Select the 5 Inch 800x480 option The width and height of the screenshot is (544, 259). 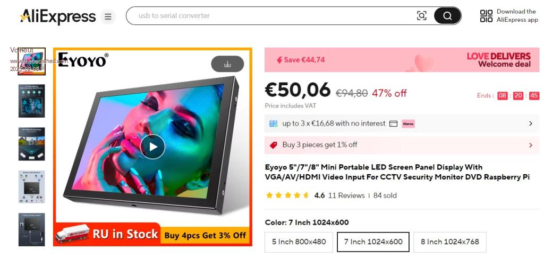[x=299, y=242]
